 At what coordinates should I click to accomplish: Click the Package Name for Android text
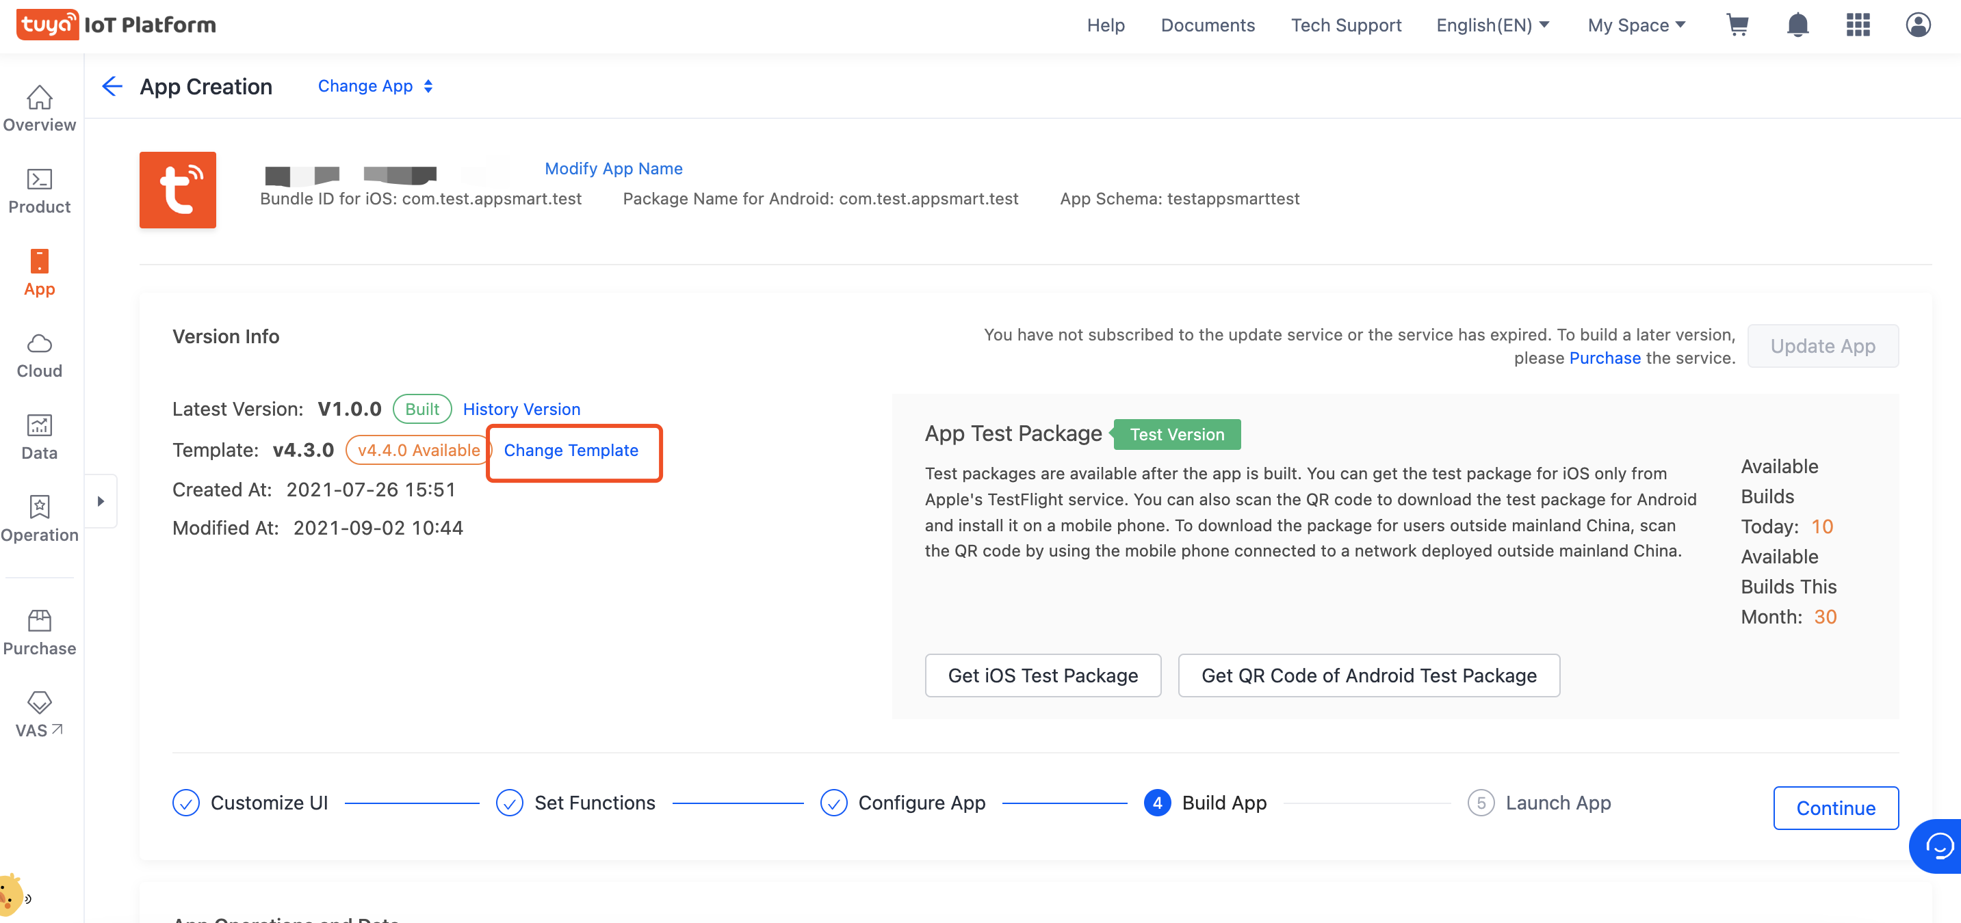(820, 198)
